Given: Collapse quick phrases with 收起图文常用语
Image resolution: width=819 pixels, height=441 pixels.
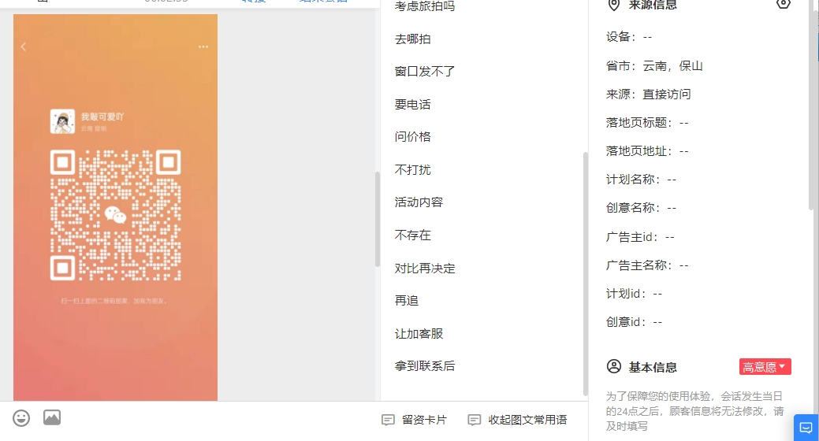Looking at the screenshot, I should [x=518, y=420].
